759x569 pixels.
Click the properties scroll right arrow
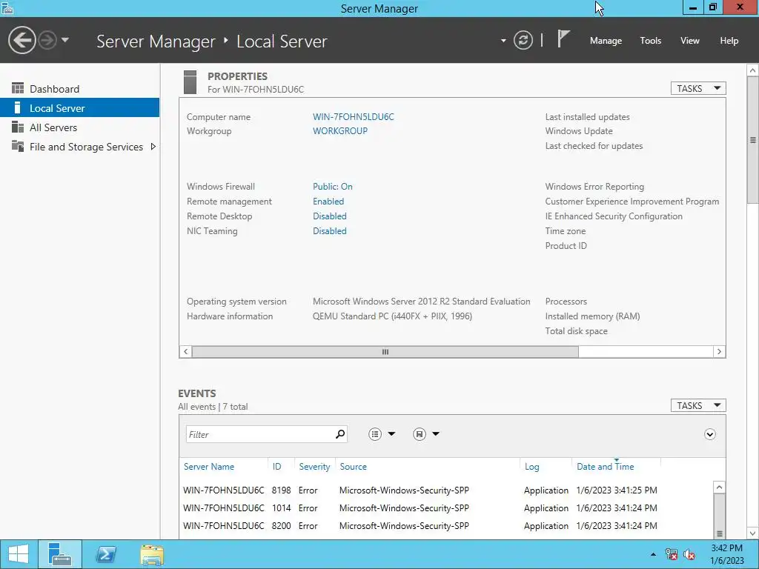(x=719, y=352)
